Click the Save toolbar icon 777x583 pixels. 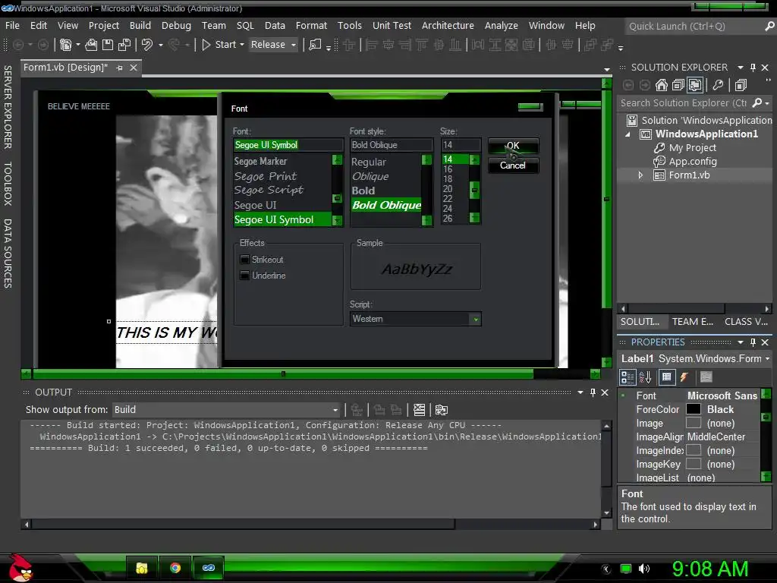(108, 45)
